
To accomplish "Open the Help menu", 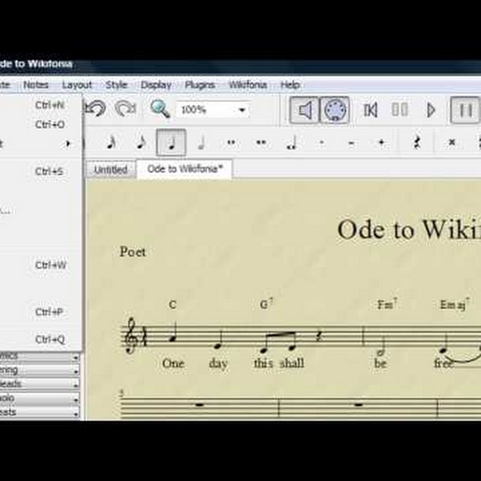I will (290, 84).
